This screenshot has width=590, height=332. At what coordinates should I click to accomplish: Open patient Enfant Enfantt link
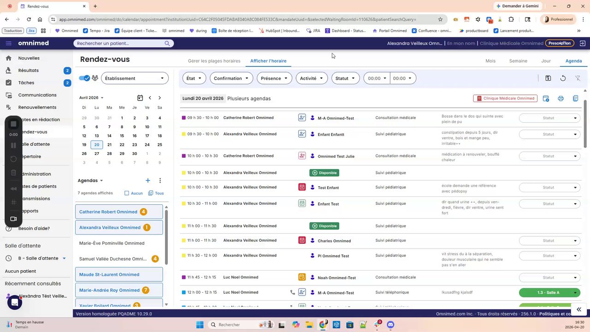[331, 135]
